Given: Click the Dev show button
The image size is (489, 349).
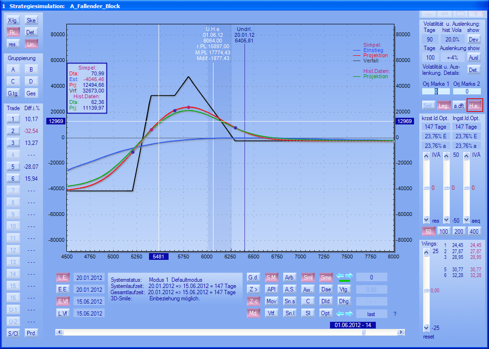Looking at the screenshot, I should [x=474, y=40].
